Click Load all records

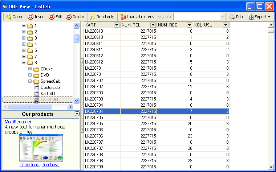(x=137, y=17)
